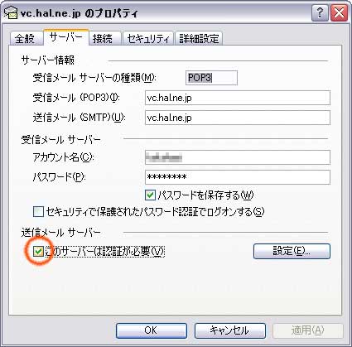Click the incoming mail (POP3) server field

tap(238, 98)
